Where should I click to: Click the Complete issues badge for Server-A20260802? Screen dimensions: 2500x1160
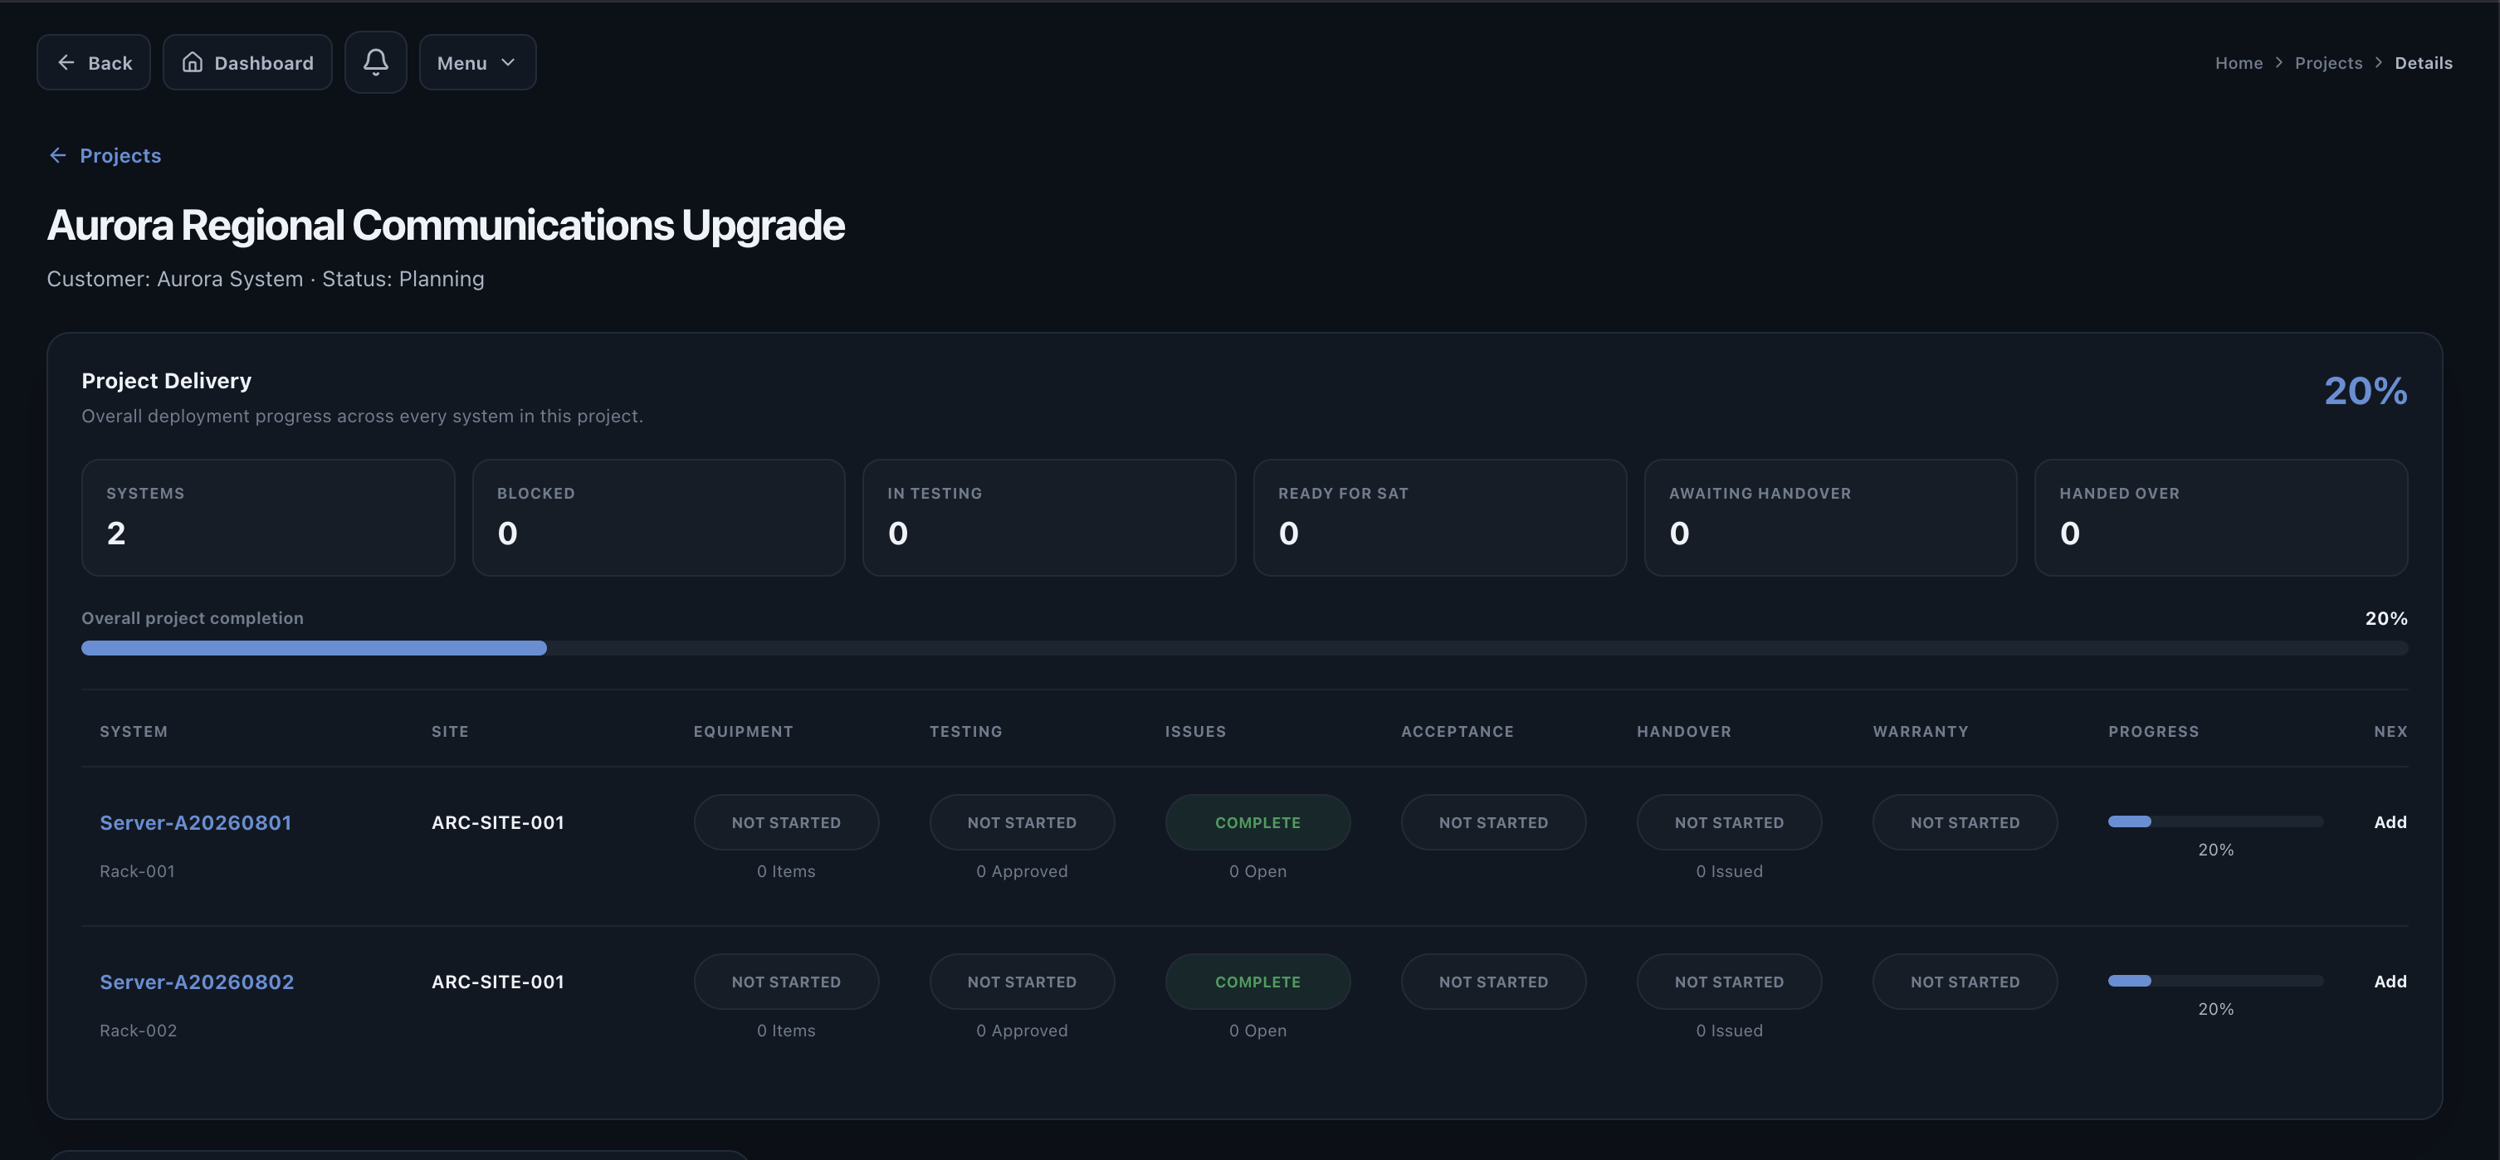click(x=1257, y=982)
